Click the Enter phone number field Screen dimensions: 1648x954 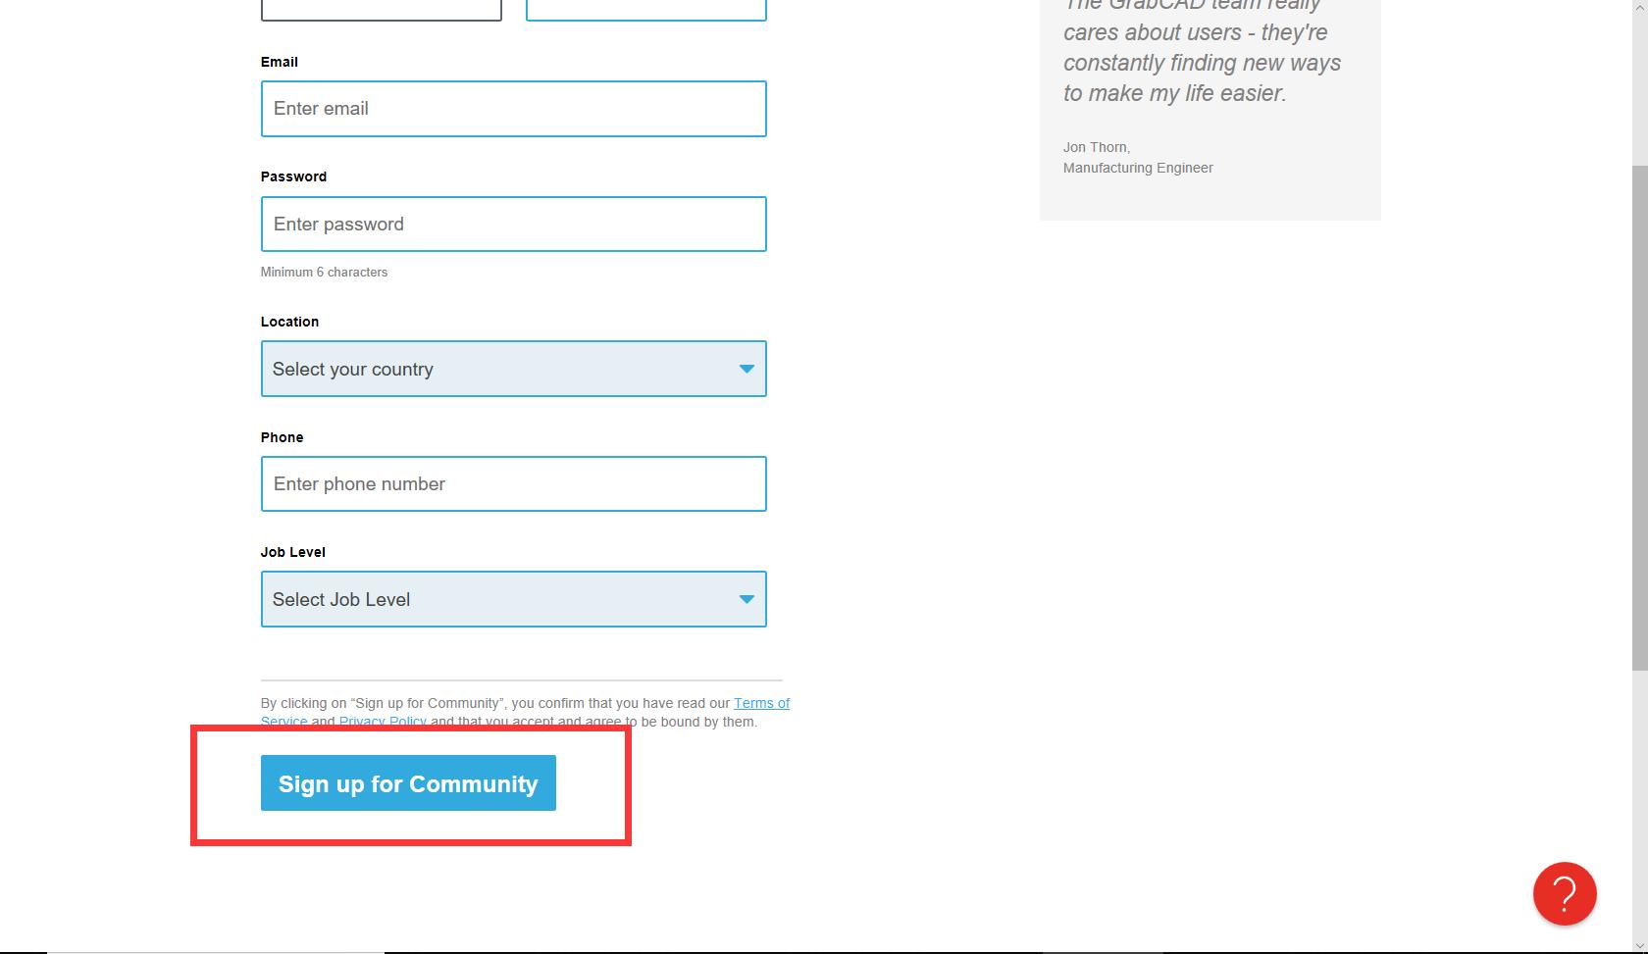coord(513,483)
